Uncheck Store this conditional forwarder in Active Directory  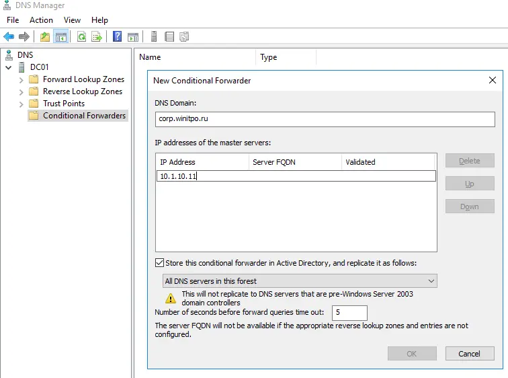[160, 263]
